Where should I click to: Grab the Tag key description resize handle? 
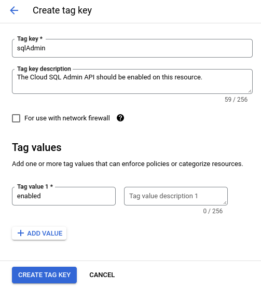250,91
